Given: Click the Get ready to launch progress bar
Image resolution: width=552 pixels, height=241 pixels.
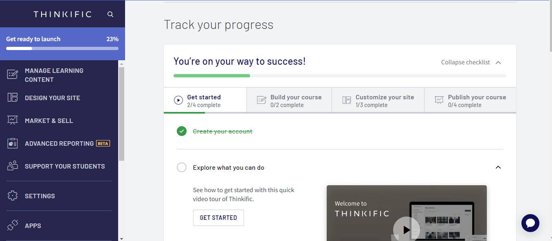Looking at the screenshot, I should click(x=62, y=48).
